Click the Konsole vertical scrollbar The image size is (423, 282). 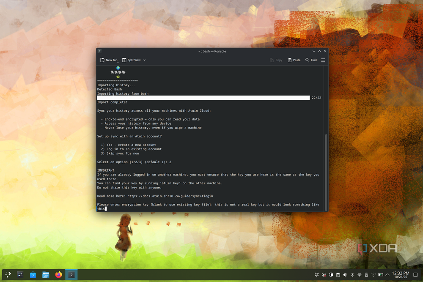click(326, 172)
